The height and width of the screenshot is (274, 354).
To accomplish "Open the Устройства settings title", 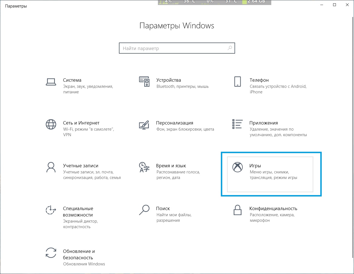I will coord(169,80).
